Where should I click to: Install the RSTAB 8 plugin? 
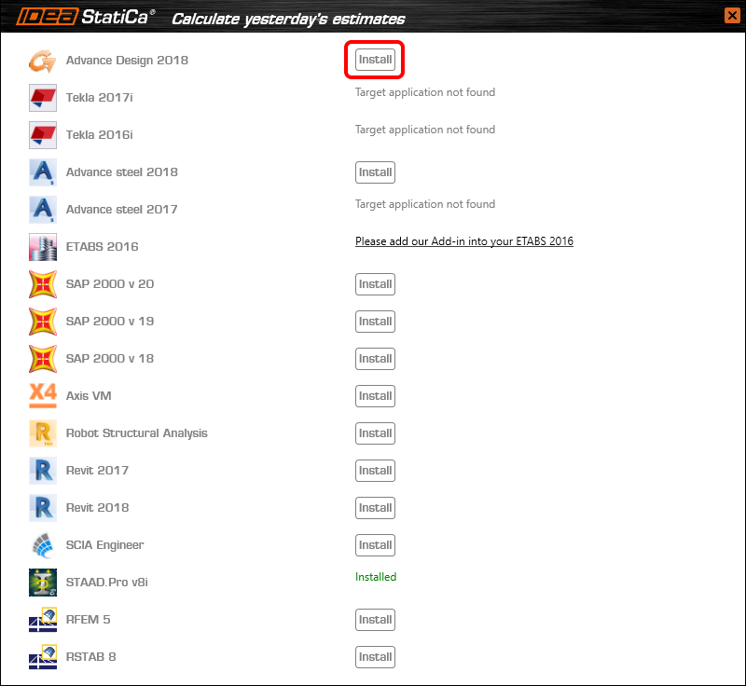point(375,657)
